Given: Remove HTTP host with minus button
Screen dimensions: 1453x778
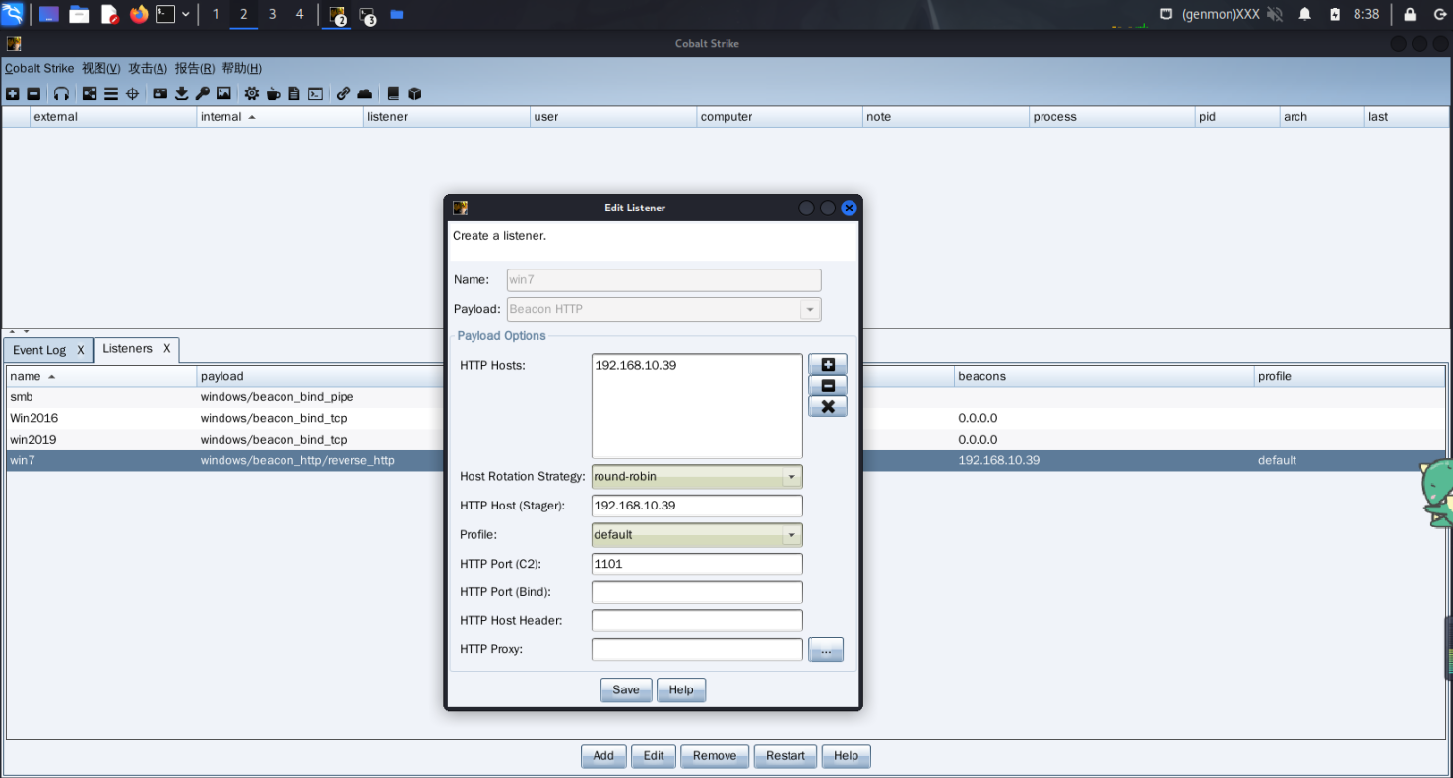Looking at the screenshot, I should tap(828, 386).
